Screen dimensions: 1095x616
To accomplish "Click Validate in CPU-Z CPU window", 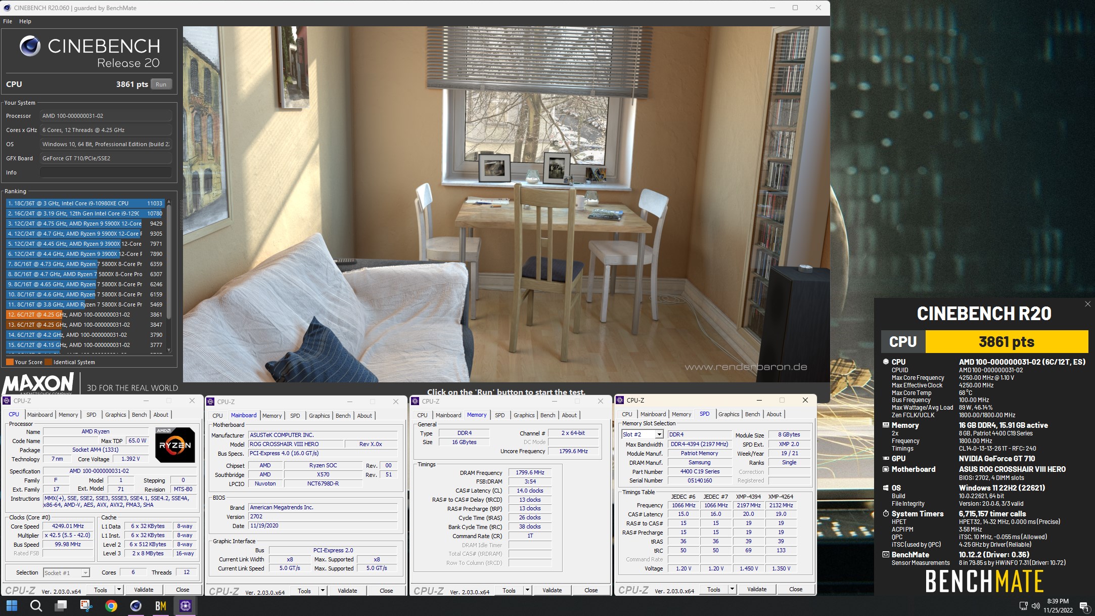I will coord(144,590).
